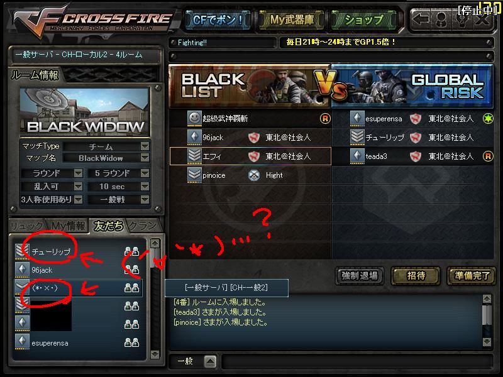Expand the 5 ラウンド dropdown
The image size is (503, 377).
point(145,173)
